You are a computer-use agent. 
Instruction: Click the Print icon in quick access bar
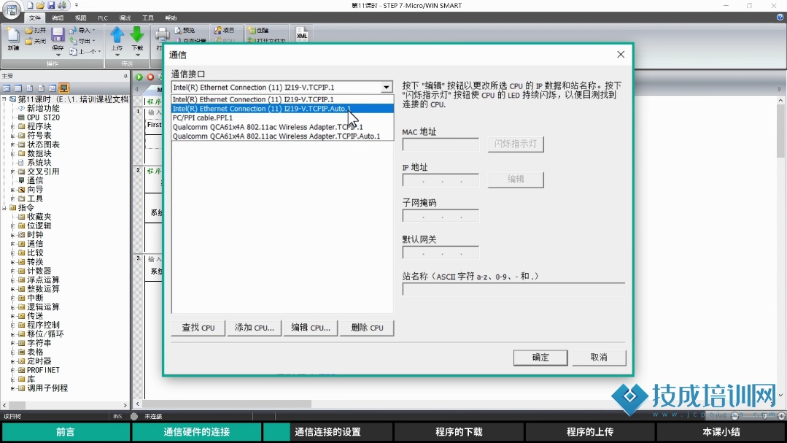point(62,6)
